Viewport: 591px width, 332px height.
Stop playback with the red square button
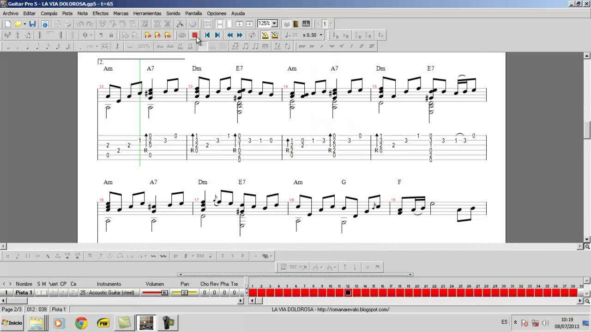click(195, 35)
